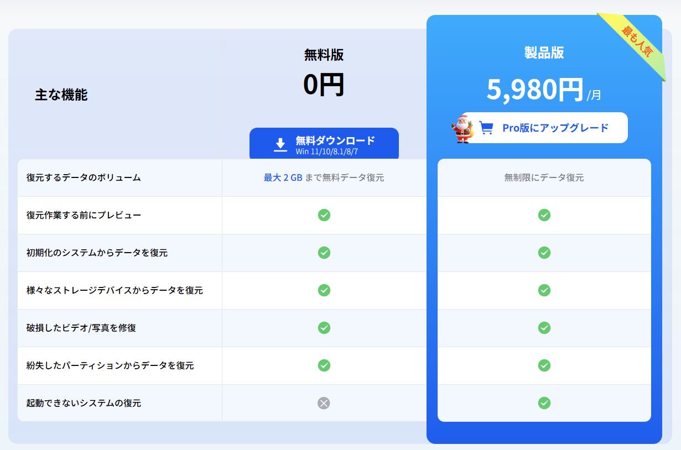Click the 無制限にデータ復元 text
Image resolution: width=681 pixels, height=450 pixels.
[x=544, y=177]
